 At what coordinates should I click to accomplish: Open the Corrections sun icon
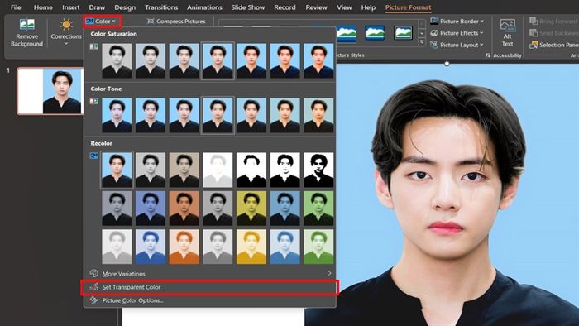coord(66,25)
